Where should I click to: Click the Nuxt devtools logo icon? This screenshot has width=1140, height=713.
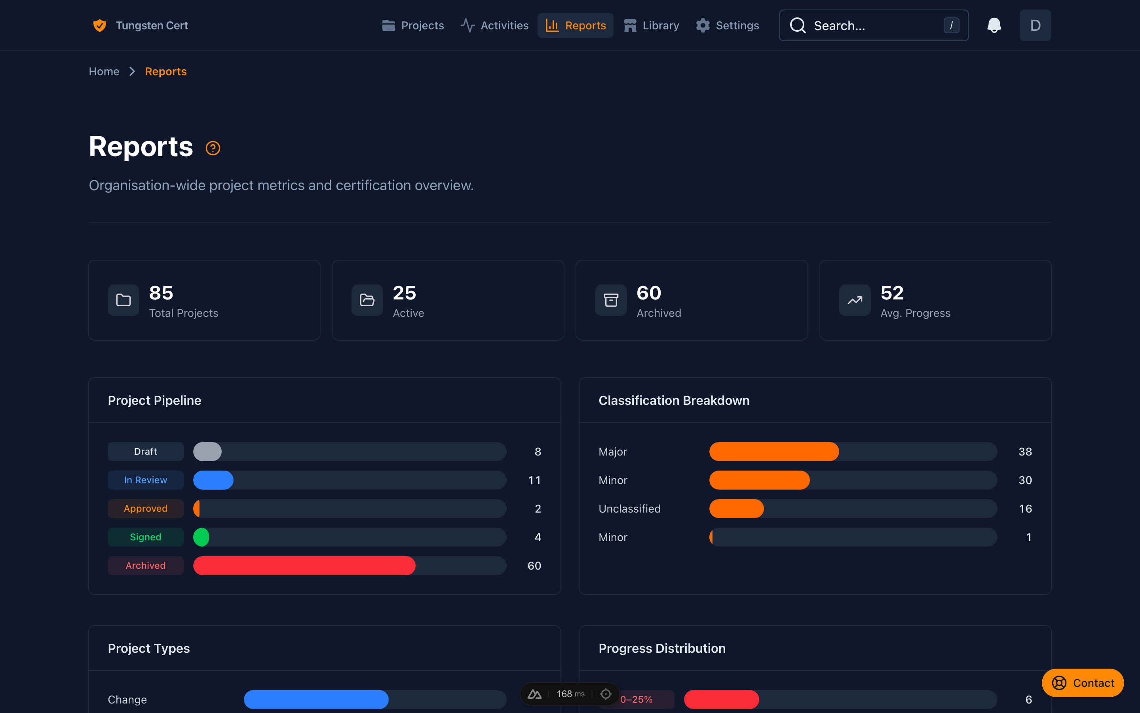(534, 694)
